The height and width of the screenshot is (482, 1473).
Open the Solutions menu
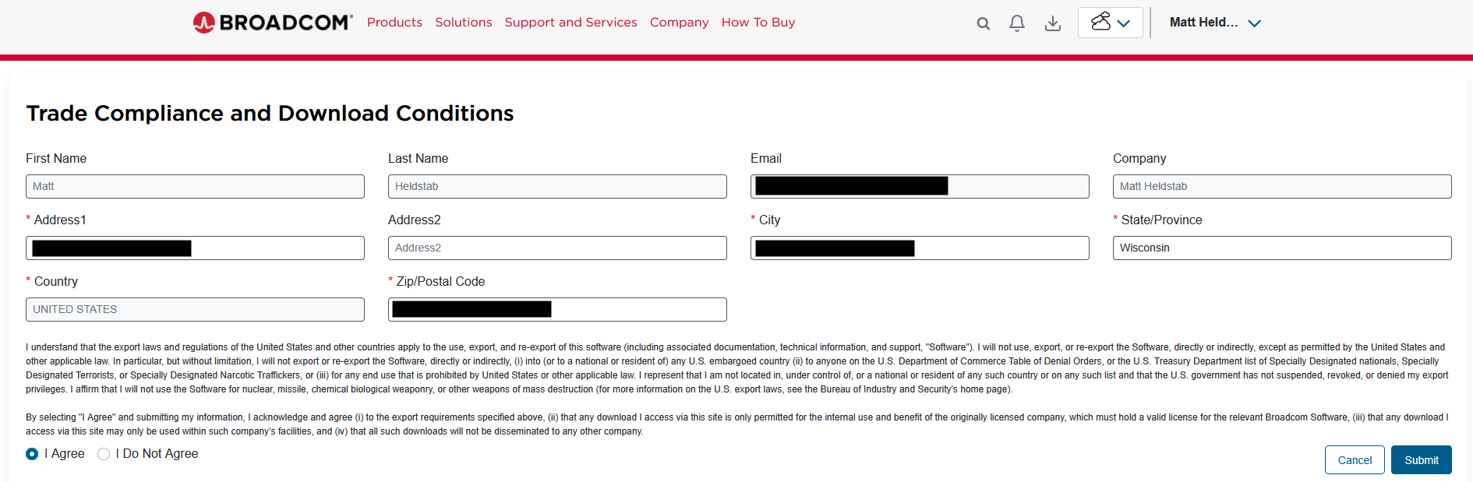click(464, 23)
